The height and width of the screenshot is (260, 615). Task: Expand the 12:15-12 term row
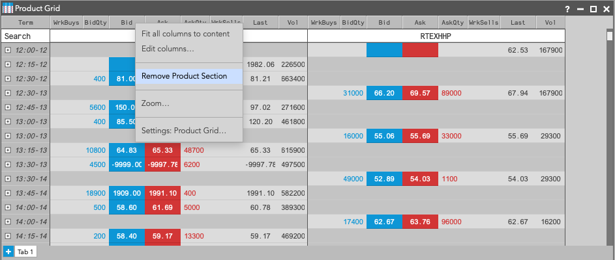(x=8, y=64)
